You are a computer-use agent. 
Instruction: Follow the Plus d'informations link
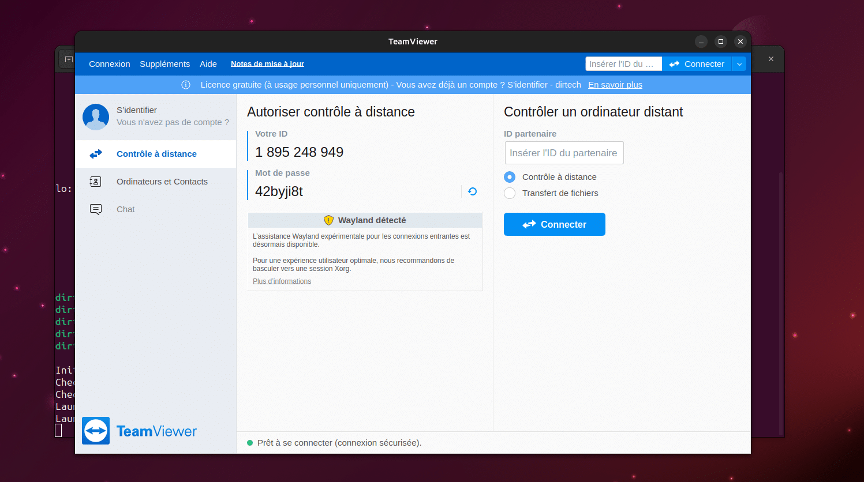pos(282,281)
